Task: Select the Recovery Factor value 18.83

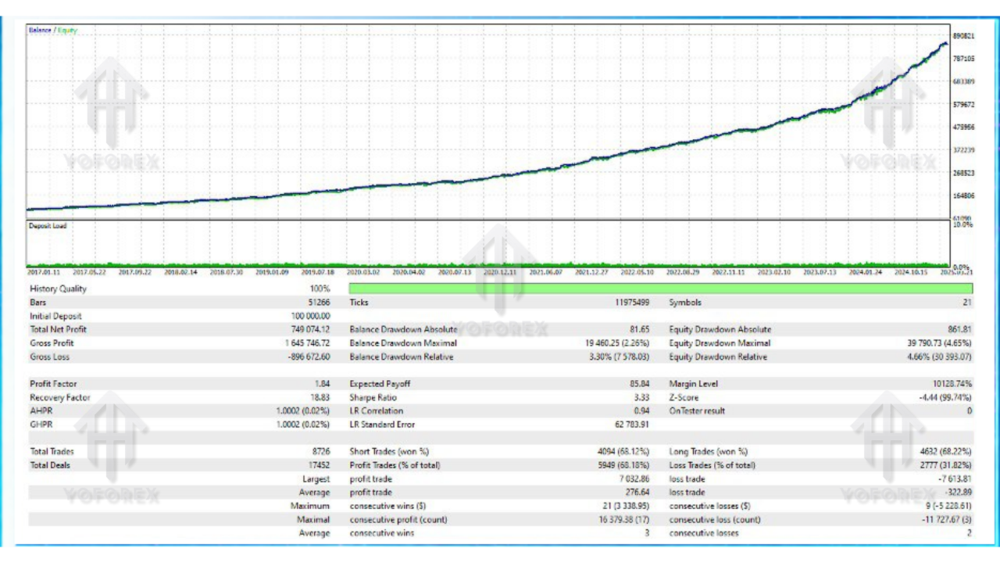Action: (x=319, y=397)
